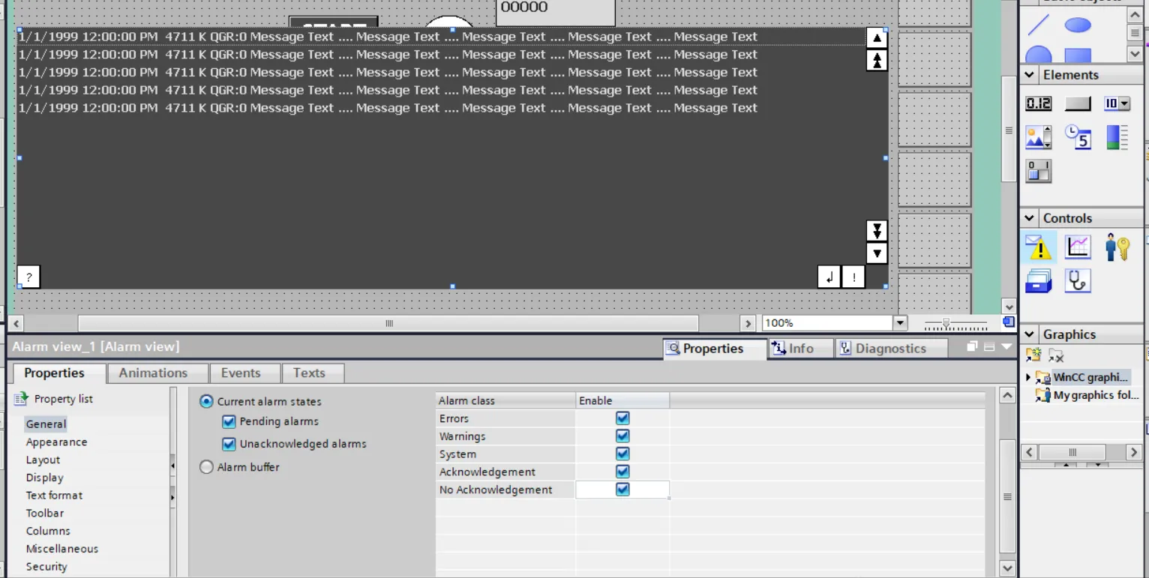Select the Alarm view control icon
Screen dimensions: 1149x578
point(1039,247)
